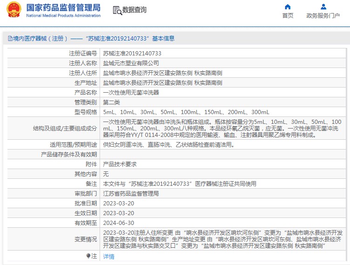This screenshot has height=265, width=350.
Task: Click 国家药品监督管理局 site title
Action: [x=63, y=7]
